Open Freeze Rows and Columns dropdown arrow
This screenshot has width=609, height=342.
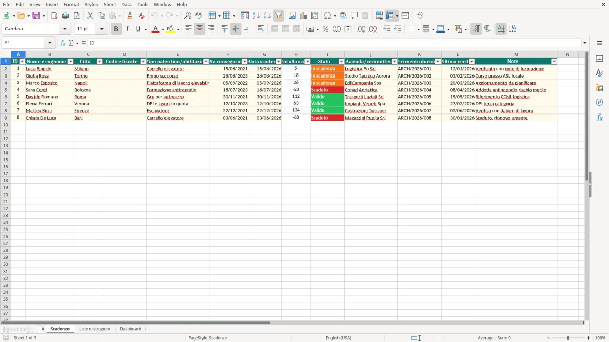point(397,16)
